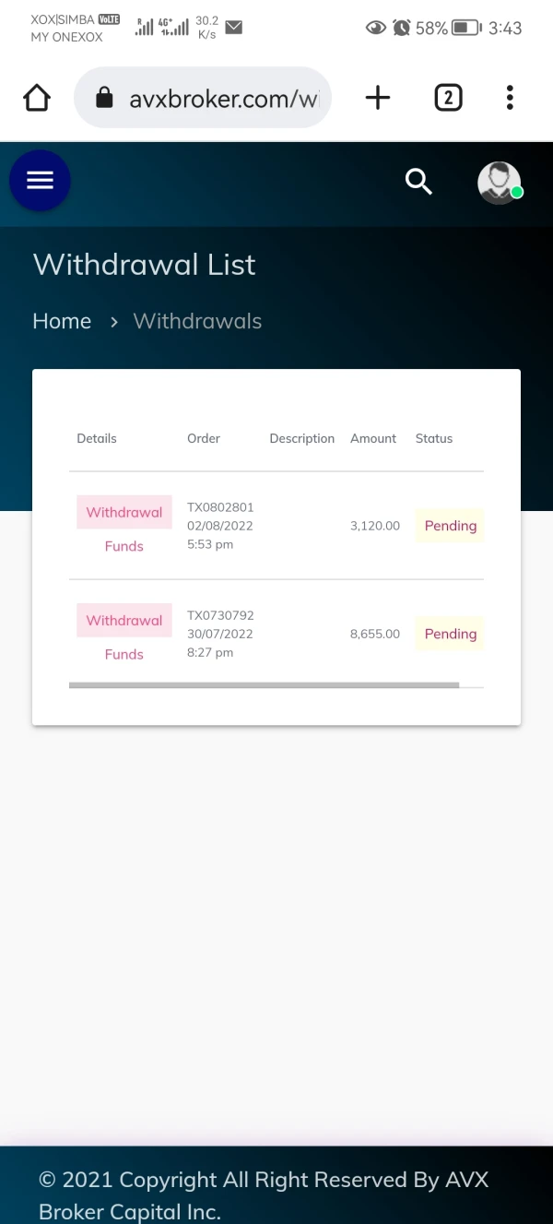Navigate to Home breadcrumb link
The image size is (553, 1224).
[x=62, y=321]
